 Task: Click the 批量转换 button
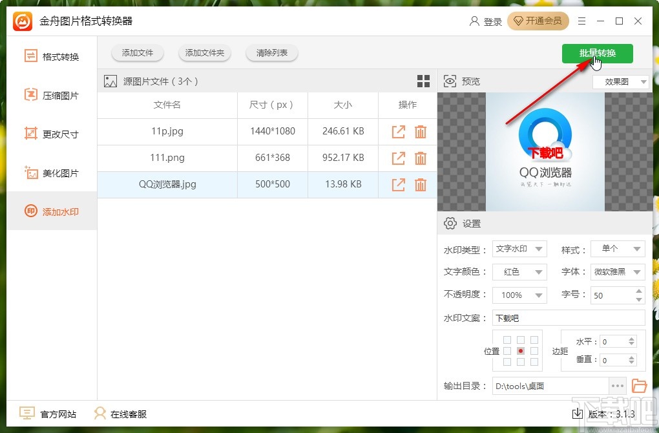pyautogui.click(x=598, y=54)
